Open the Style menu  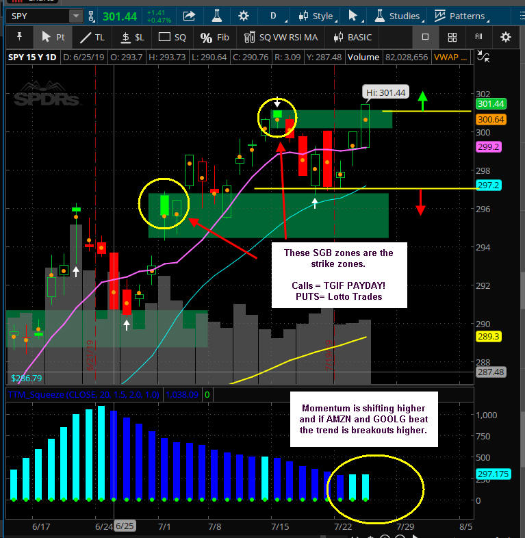click(318, 16)
